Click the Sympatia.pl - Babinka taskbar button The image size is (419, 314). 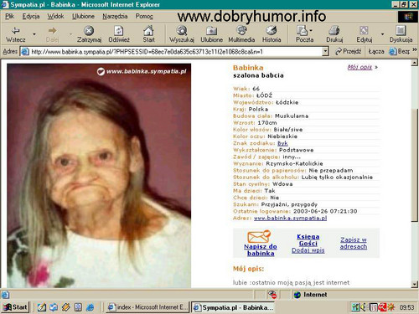(233, 307)
